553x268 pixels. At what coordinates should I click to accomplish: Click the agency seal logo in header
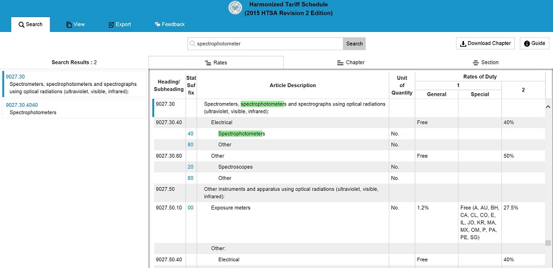235,8
